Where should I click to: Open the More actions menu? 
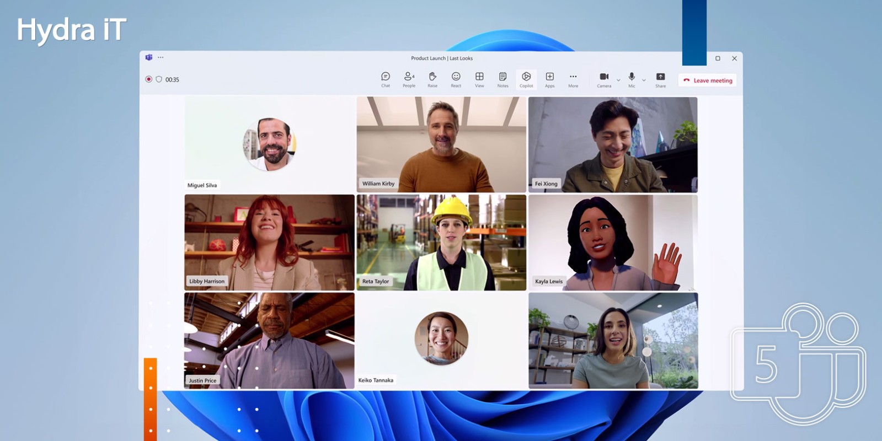(573, 79)
